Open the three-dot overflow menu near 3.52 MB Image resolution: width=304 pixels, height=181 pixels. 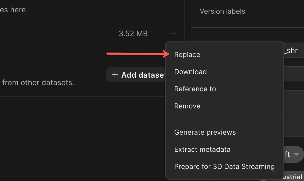click(172, 33)
